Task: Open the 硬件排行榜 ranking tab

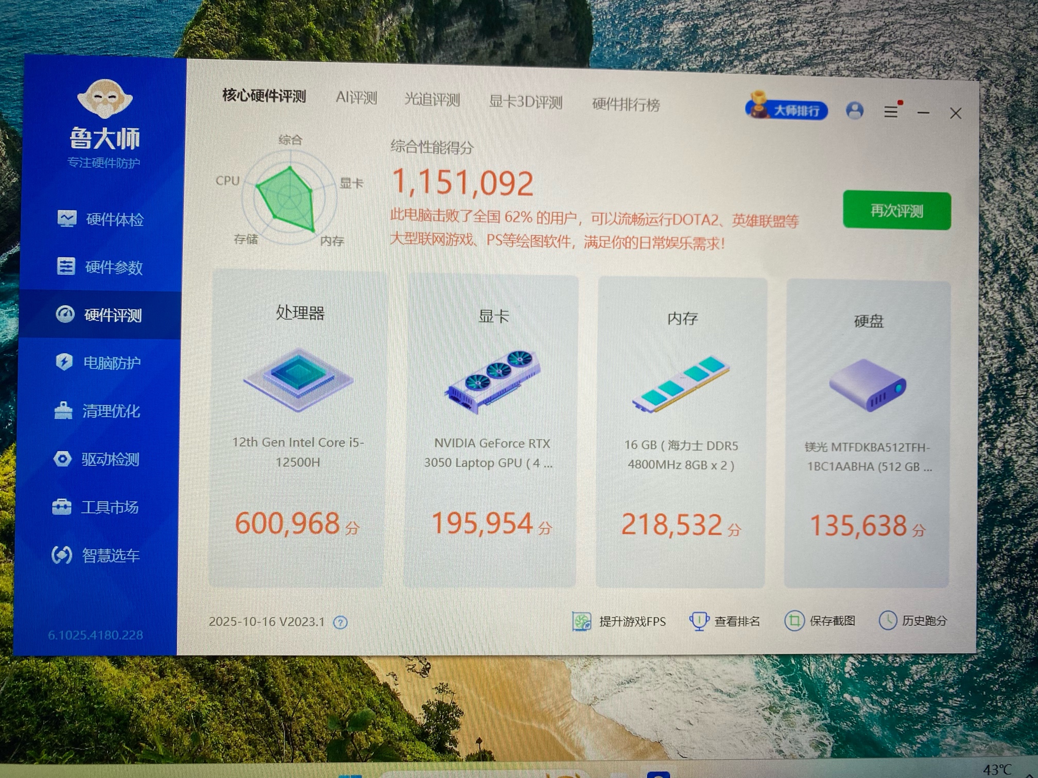Action: tap(626, 104)
